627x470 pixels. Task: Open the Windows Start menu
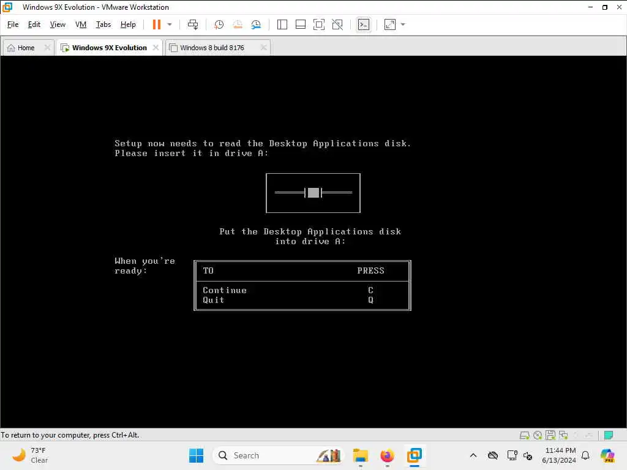[x=196, y=455]
